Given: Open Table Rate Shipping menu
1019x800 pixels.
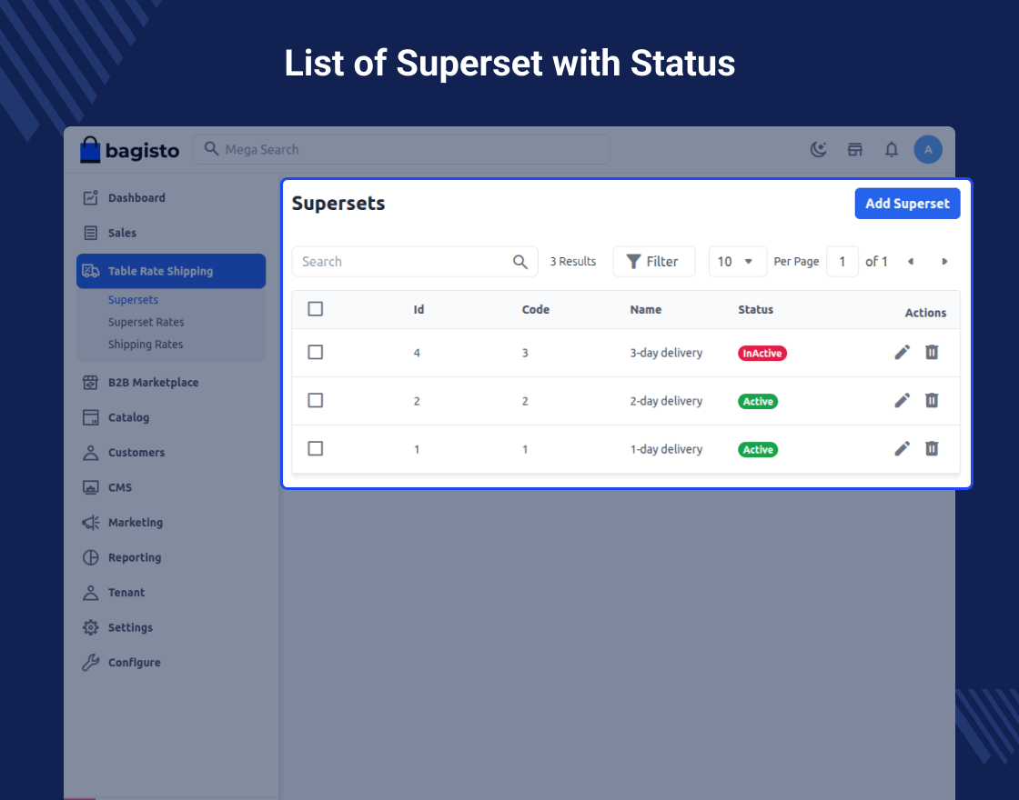Looking at the screenshot, I should [171, 272].
